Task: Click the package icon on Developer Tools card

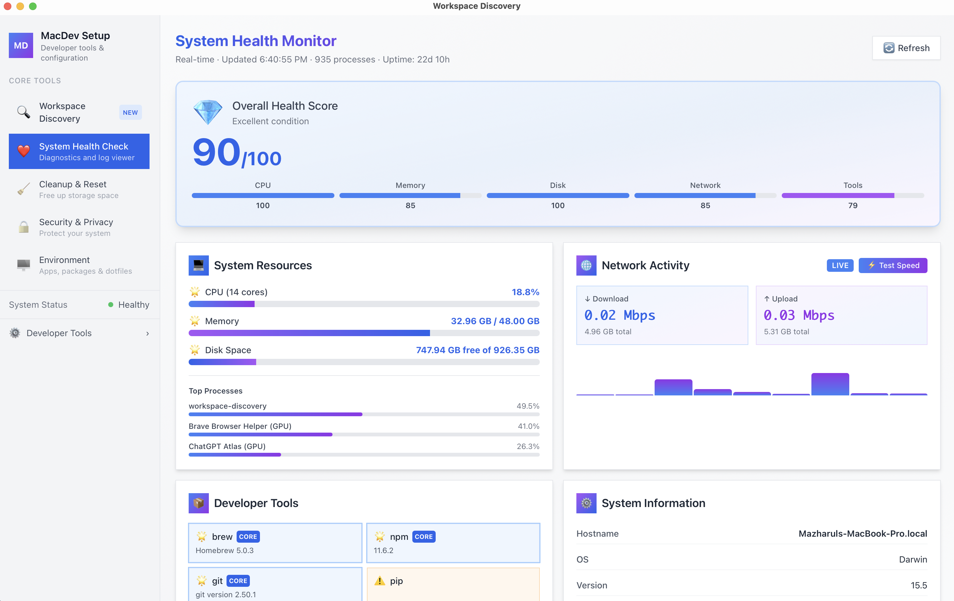Action: (198, 503)
